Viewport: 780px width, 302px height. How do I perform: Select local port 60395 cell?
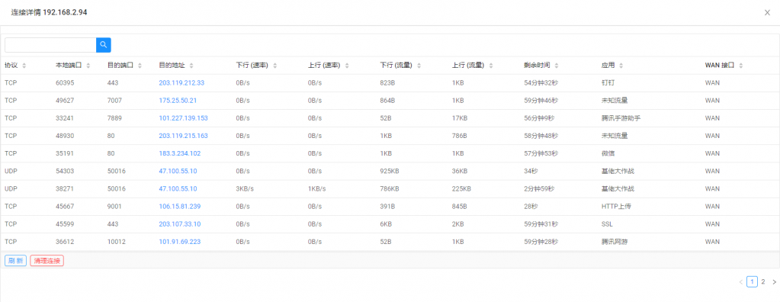[x=65, y=82]
